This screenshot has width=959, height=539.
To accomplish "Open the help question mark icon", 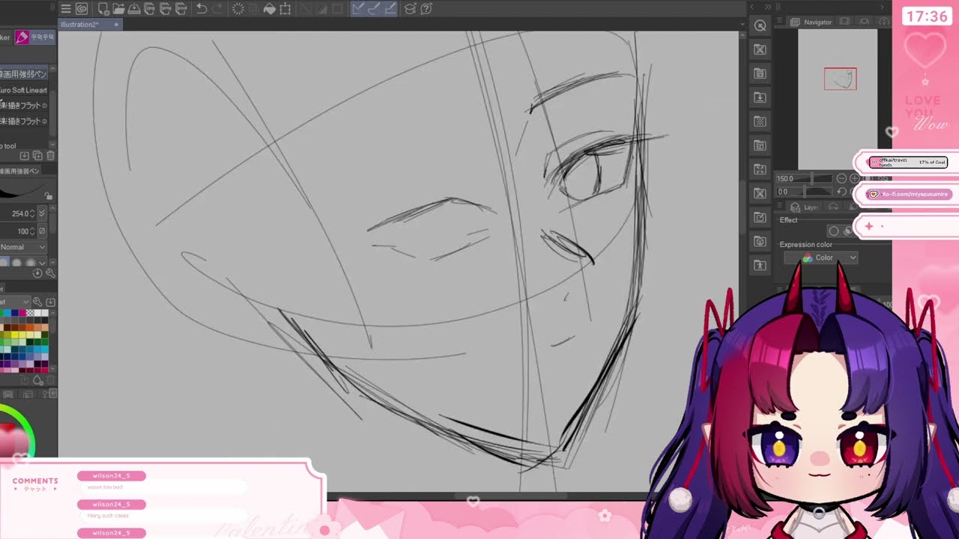I will click(426, 9).
